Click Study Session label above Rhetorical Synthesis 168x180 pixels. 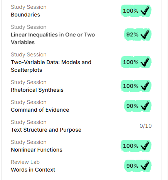click(x=29, y=82)
